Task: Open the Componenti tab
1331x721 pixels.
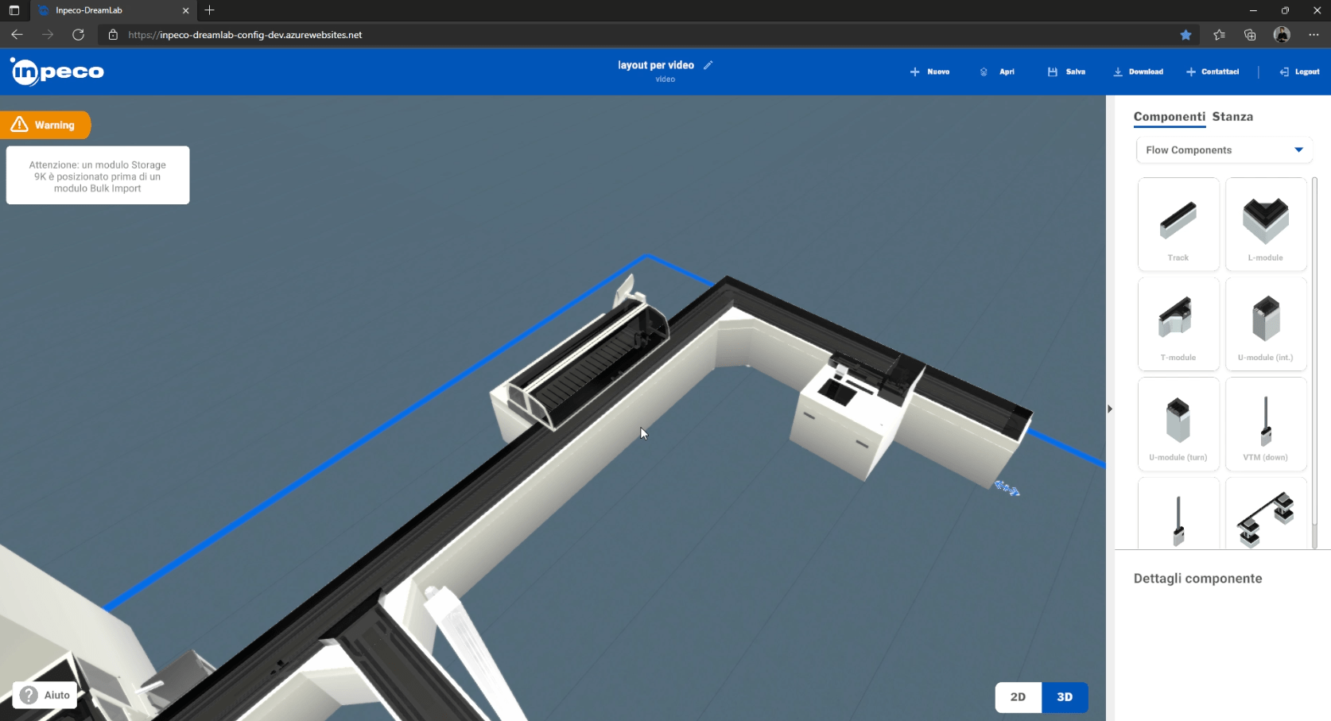Action: [1169, 117]
